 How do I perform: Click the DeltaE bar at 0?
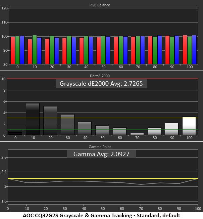point(15,133)
